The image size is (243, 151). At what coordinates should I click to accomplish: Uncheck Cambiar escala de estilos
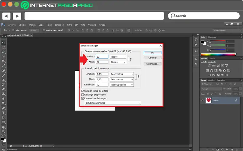83,91
